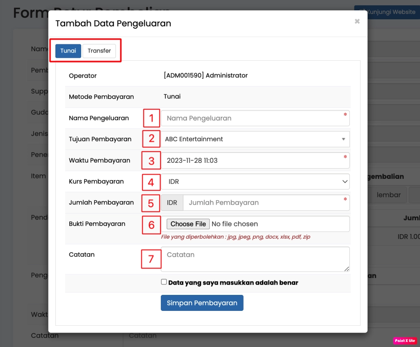420x347 pixels.
Task: Click the Simpan Pembayaran button
Action: [x=202, y=303]
